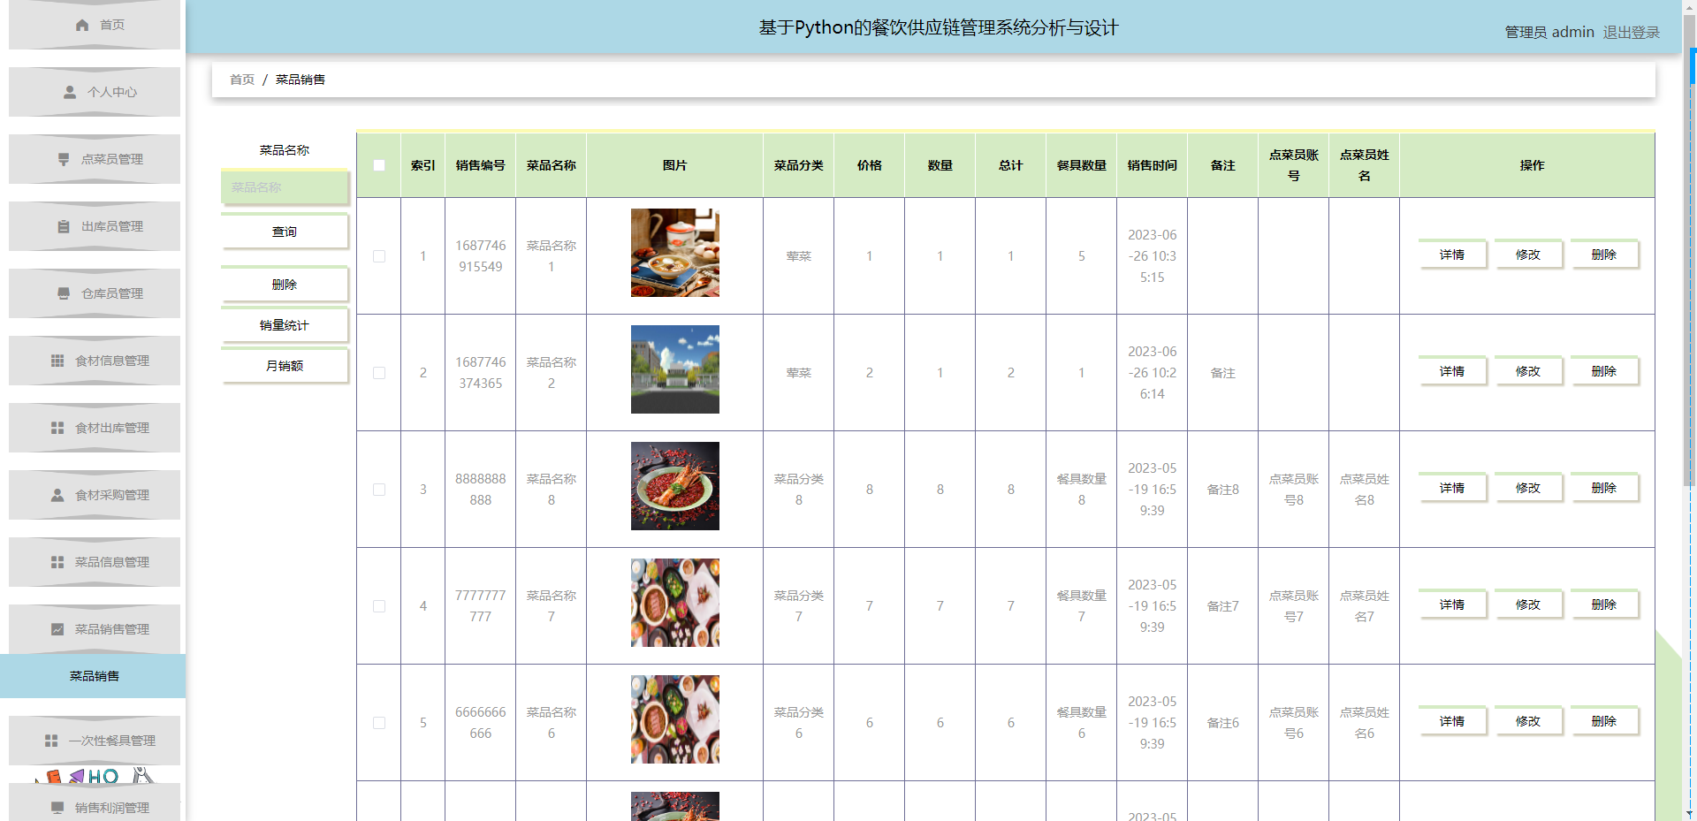The image size is (1697, 821).
Task: Open the dish image of 菜品名称8
Action: click(675, 486)
